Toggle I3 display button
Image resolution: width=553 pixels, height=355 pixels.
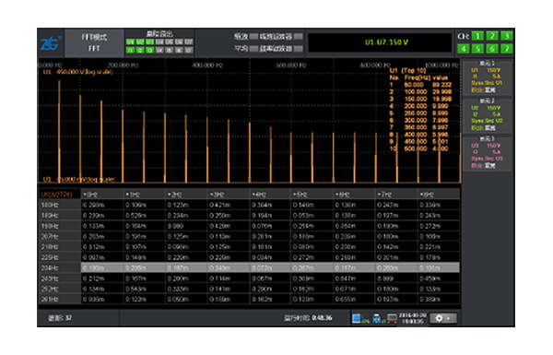150,51
